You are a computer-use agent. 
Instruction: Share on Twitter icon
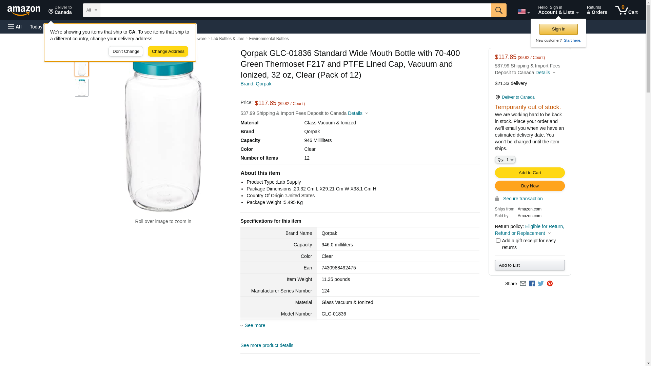click(x=541, y=284)
